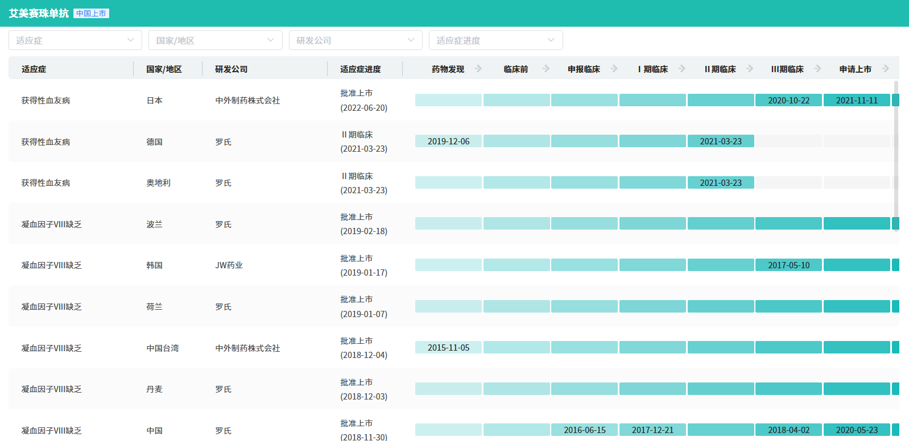Click JW药业 company name
The height and width of the screenshot is (441, 909).
click(229, 265)
